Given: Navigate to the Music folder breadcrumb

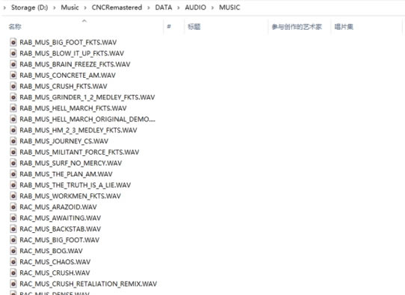Looking at the screenshot, I should click(x=69, y=7).
